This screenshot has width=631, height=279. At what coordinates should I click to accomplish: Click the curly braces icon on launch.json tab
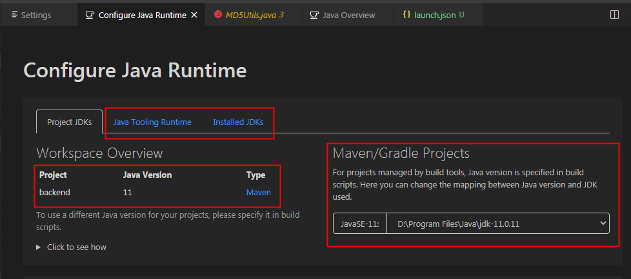406,15
